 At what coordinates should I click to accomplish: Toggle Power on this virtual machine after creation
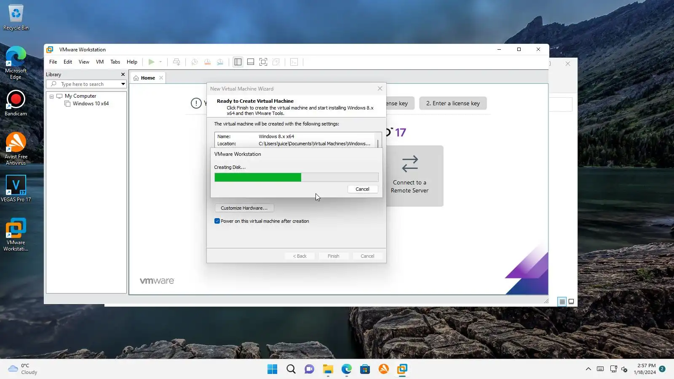[217, 221]
